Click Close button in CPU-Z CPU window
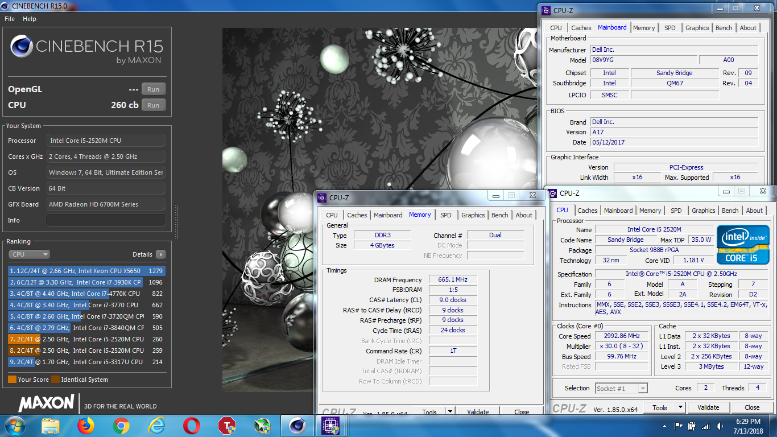 (x=752, y=407)
